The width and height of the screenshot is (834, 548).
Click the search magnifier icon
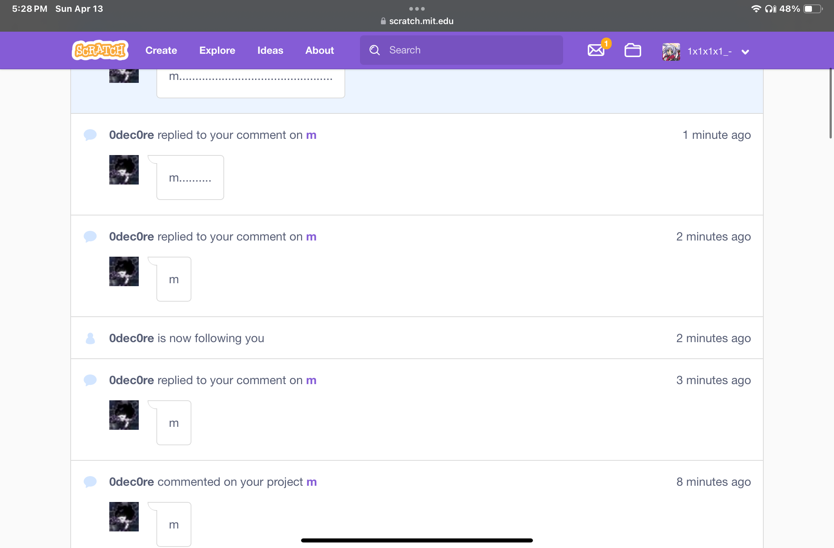click(x=374, y=50)
